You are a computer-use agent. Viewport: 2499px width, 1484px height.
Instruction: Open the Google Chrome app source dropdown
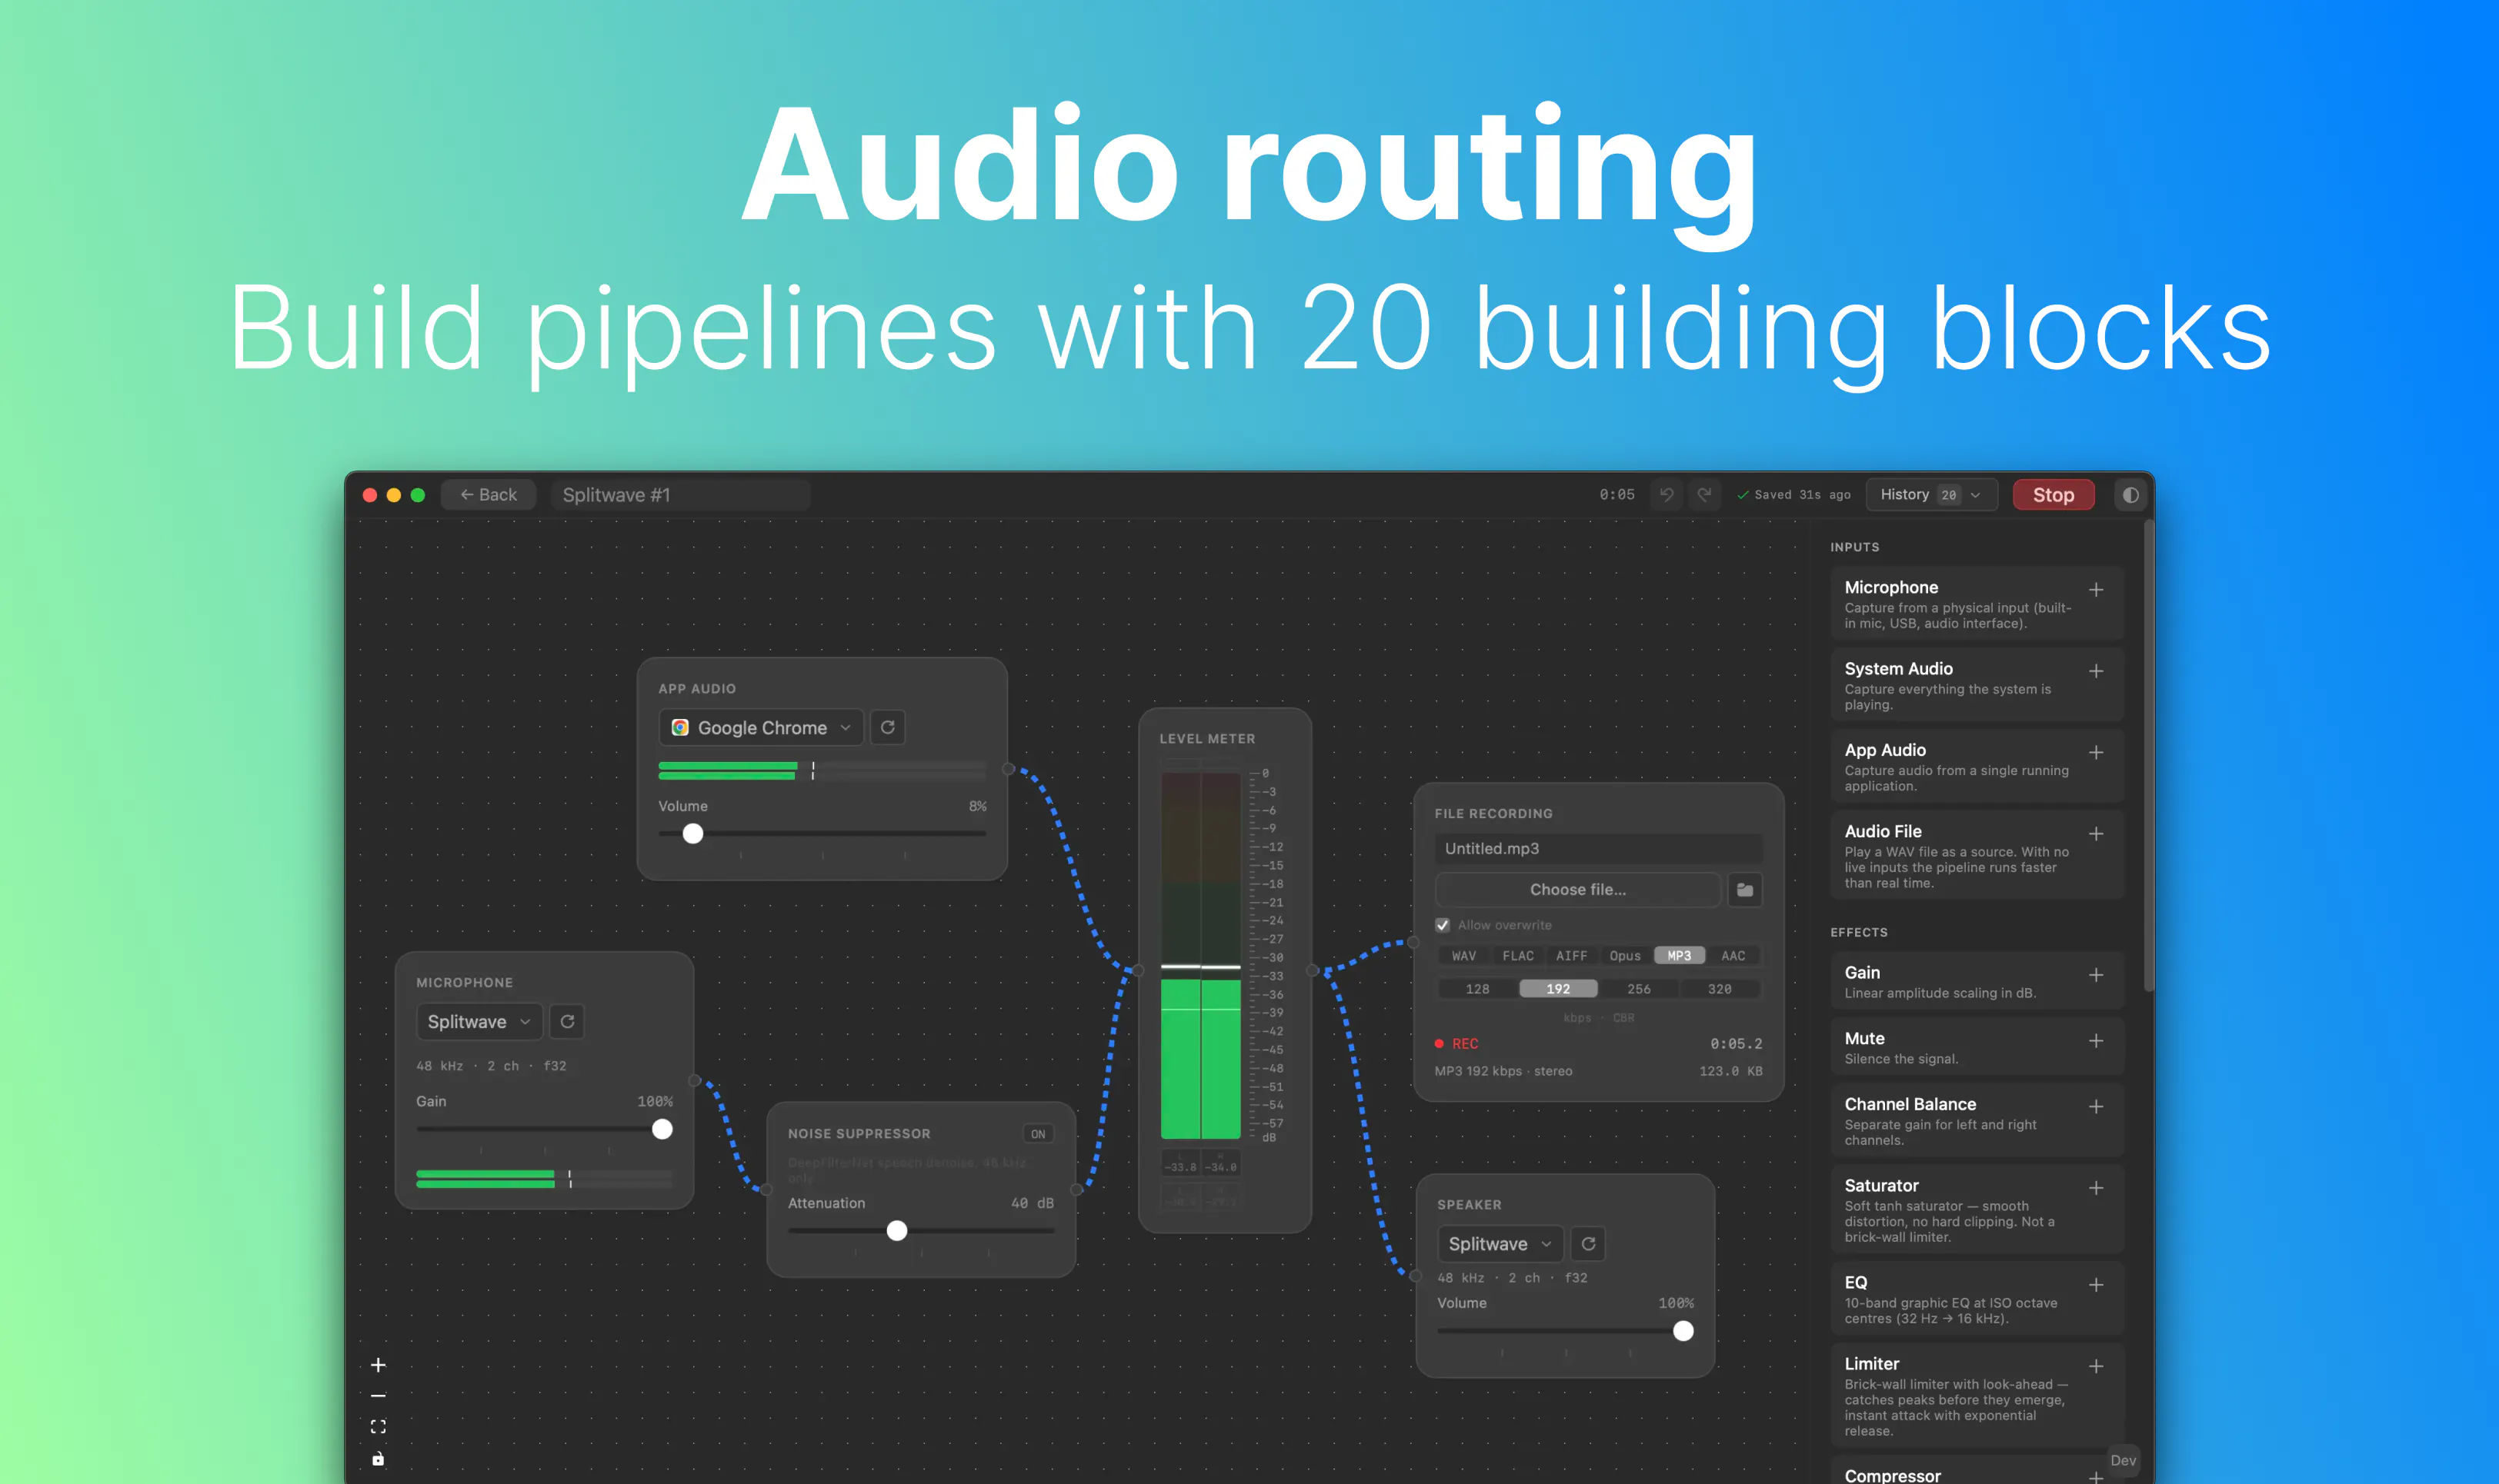click(x=761, y=728)
